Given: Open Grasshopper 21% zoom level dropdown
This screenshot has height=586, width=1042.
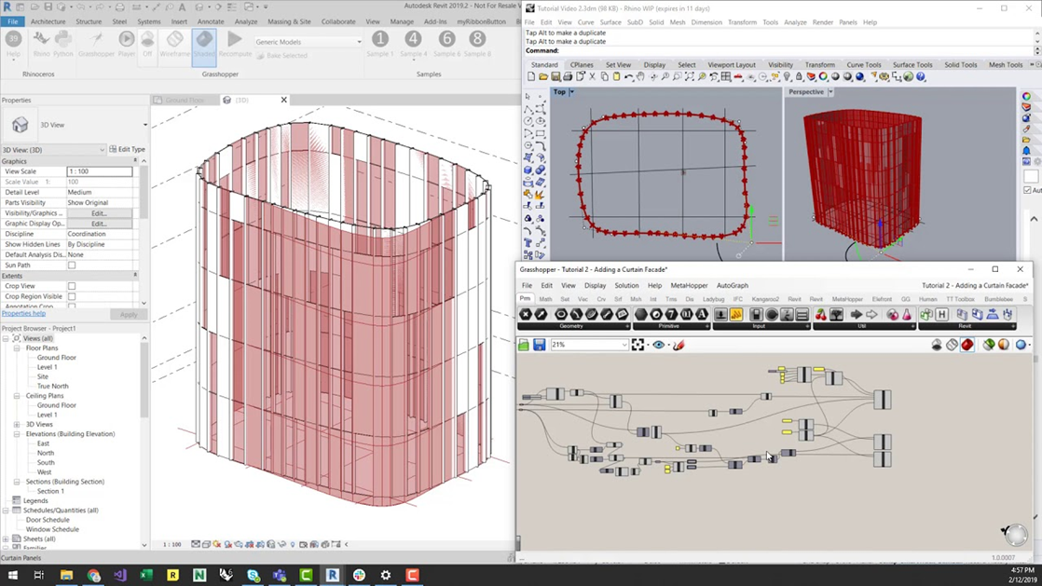Looking at the screenshot, I should click(x=624, y=345).
